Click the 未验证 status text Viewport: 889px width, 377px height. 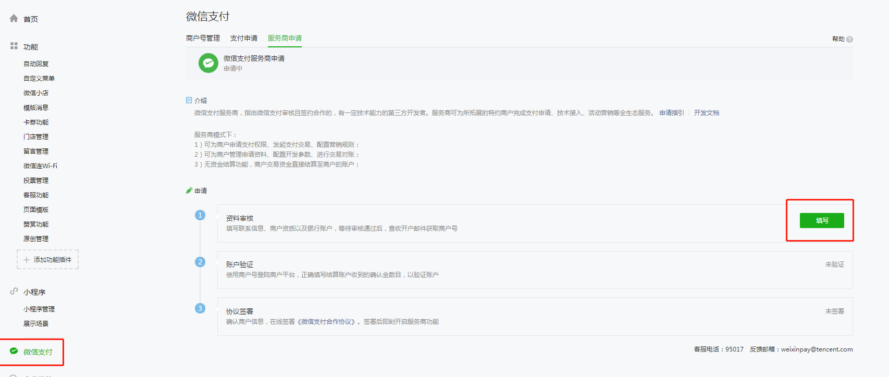(835, 265)
